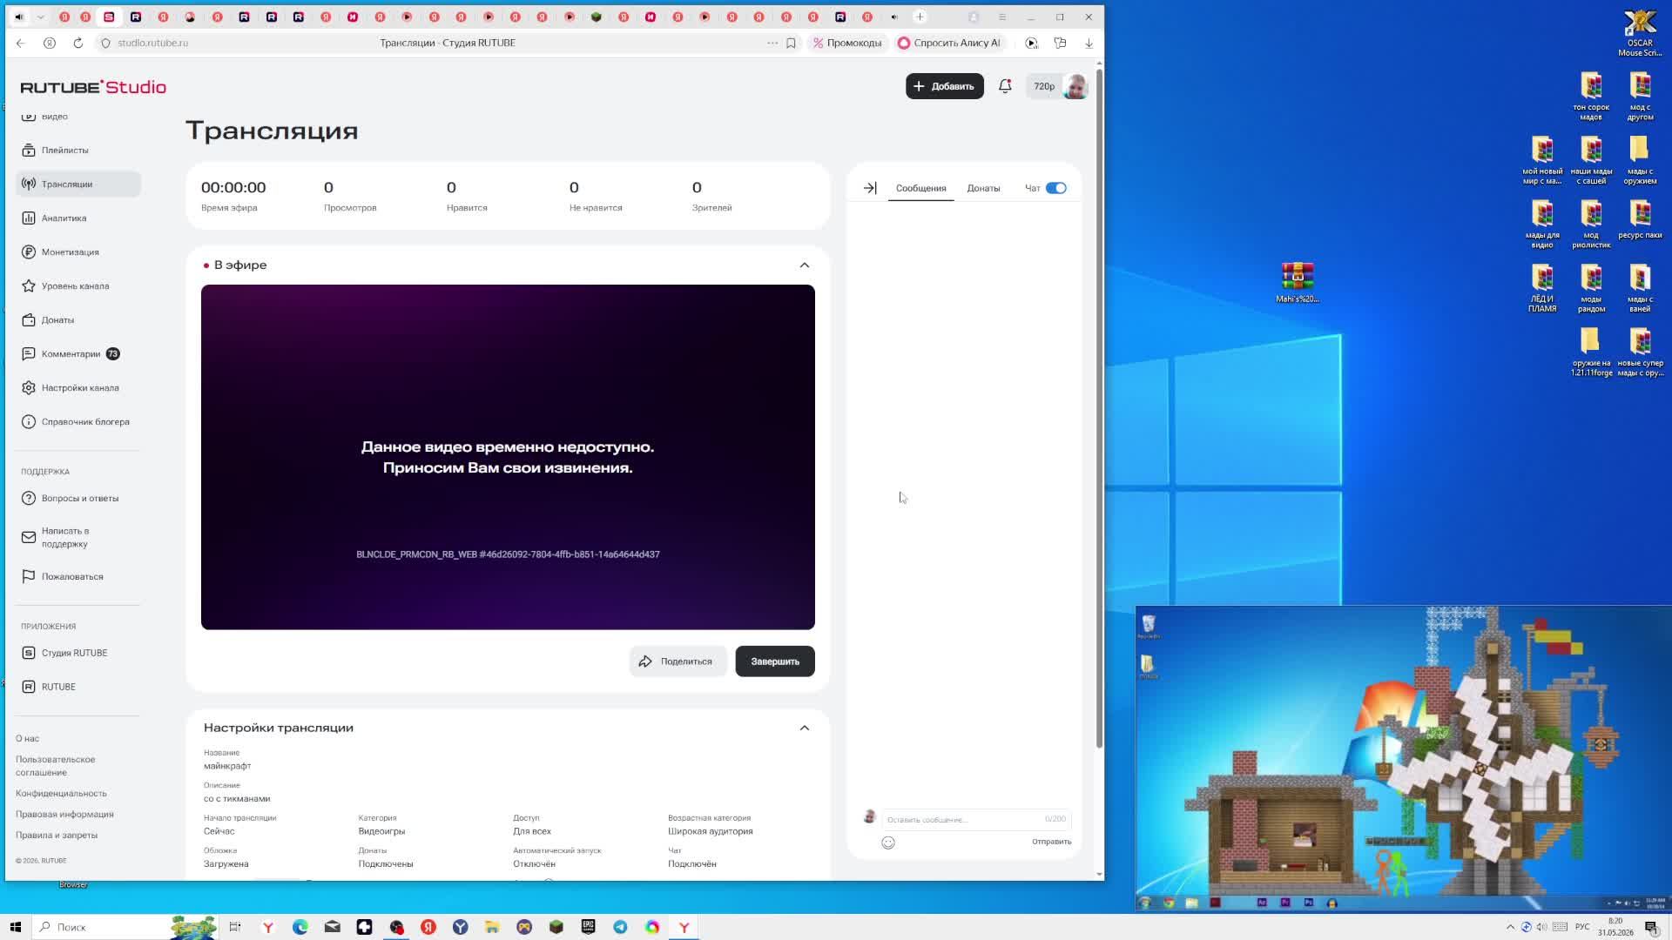Click the page vertical scrollbar

click(1099, 407)
